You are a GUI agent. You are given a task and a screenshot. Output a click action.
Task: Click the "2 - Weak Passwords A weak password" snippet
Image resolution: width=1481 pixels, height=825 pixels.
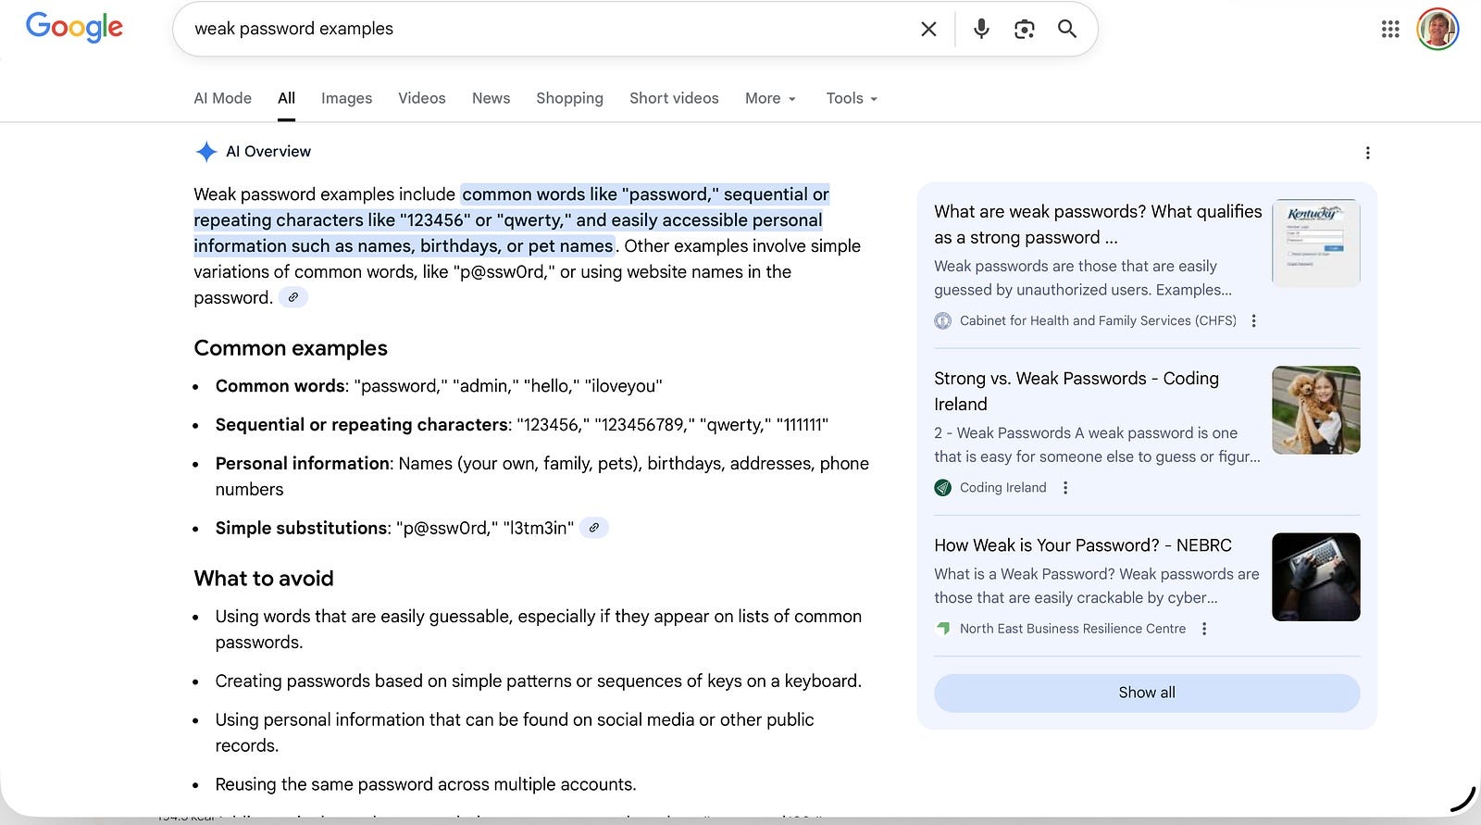pyautogui.click(x=1097, y=444)
